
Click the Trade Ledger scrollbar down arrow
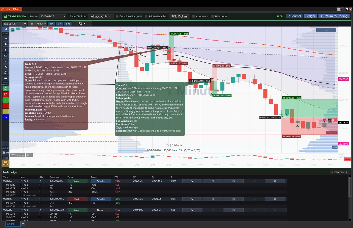point(350,220)
